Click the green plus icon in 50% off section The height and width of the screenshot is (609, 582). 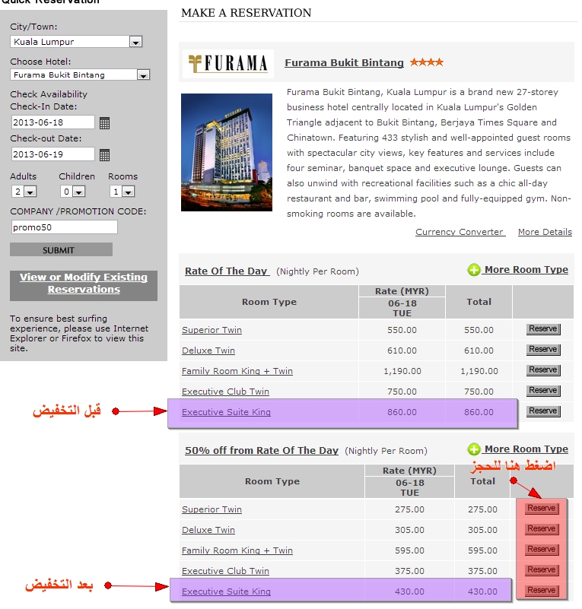(x=474, y=449)
